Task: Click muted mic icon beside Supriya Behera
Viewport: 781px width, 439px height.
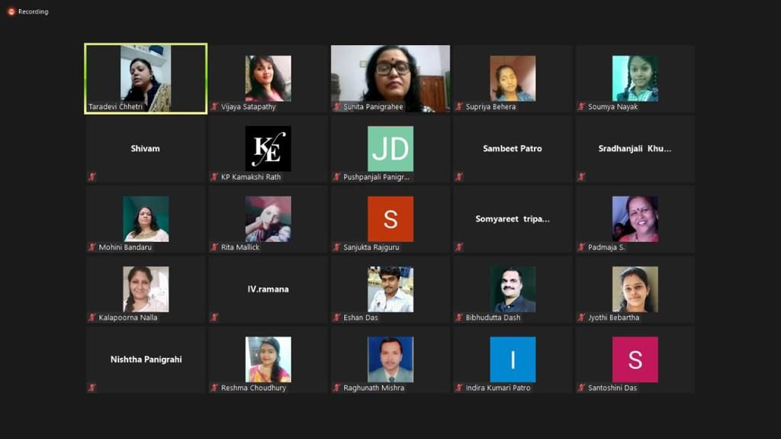Action: coord(459,107)
